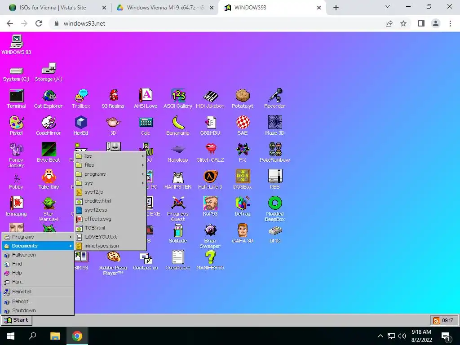Click the windows93.net address bar
Screen dimensions: 460x345
217,23
